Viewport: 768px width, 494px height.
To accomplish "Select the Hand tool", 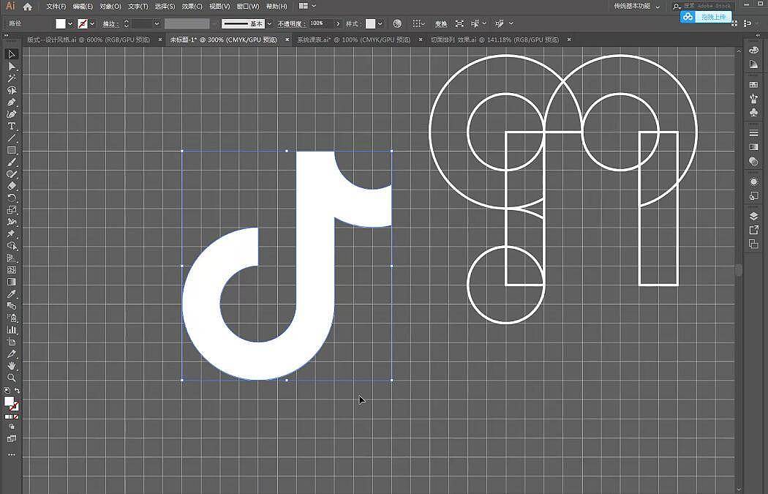I will pos(12,366).
